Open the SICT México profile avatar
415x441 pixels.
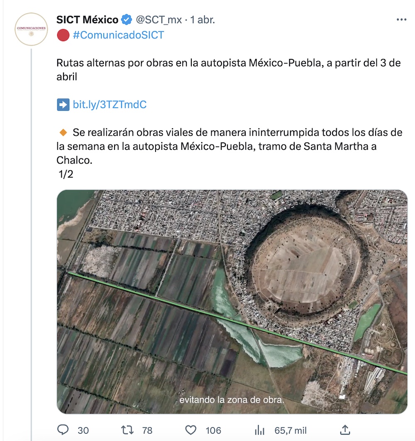[x=31, y=29]
